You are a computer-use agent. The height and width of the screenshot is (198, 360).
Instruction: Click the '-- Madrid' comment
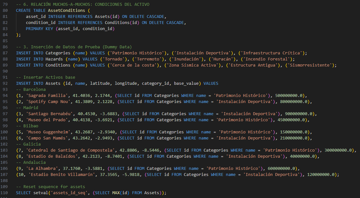point(27,108)
